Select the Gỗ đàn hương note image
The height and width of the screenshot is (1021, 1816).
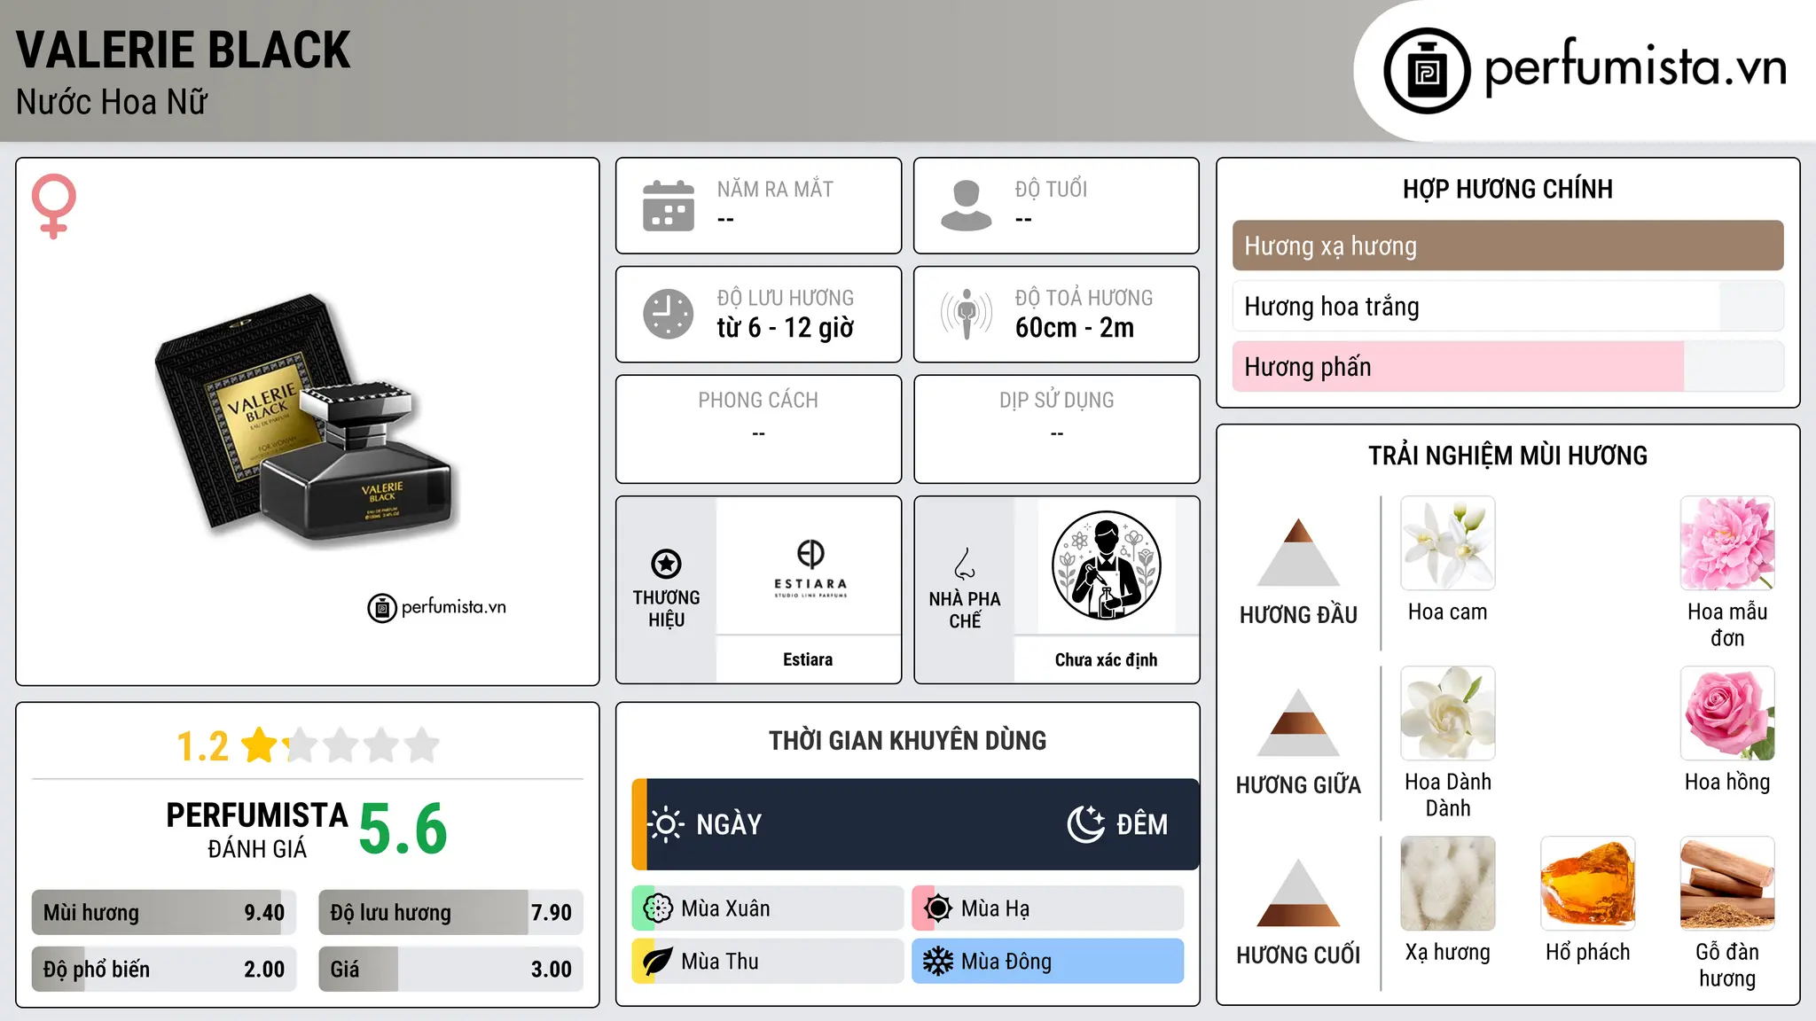tap(1727, 884)
